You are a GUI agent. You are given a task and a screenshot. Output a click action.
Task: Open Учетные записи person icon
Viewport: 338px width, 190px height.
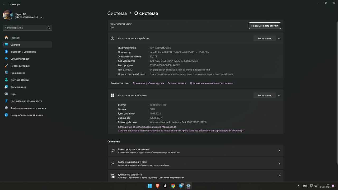[x=6, y=80]
